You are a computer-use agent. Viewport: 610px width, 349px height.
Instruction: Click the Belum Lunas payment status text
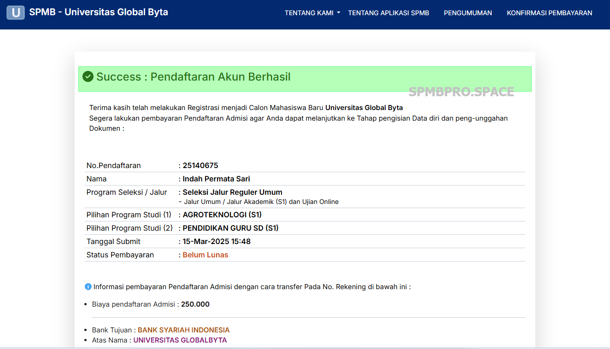click(x=205, y=254)
